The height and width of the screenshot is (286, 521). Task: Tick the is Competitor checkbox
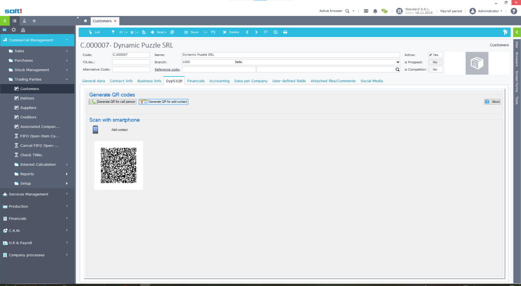[x=431, y=70]
